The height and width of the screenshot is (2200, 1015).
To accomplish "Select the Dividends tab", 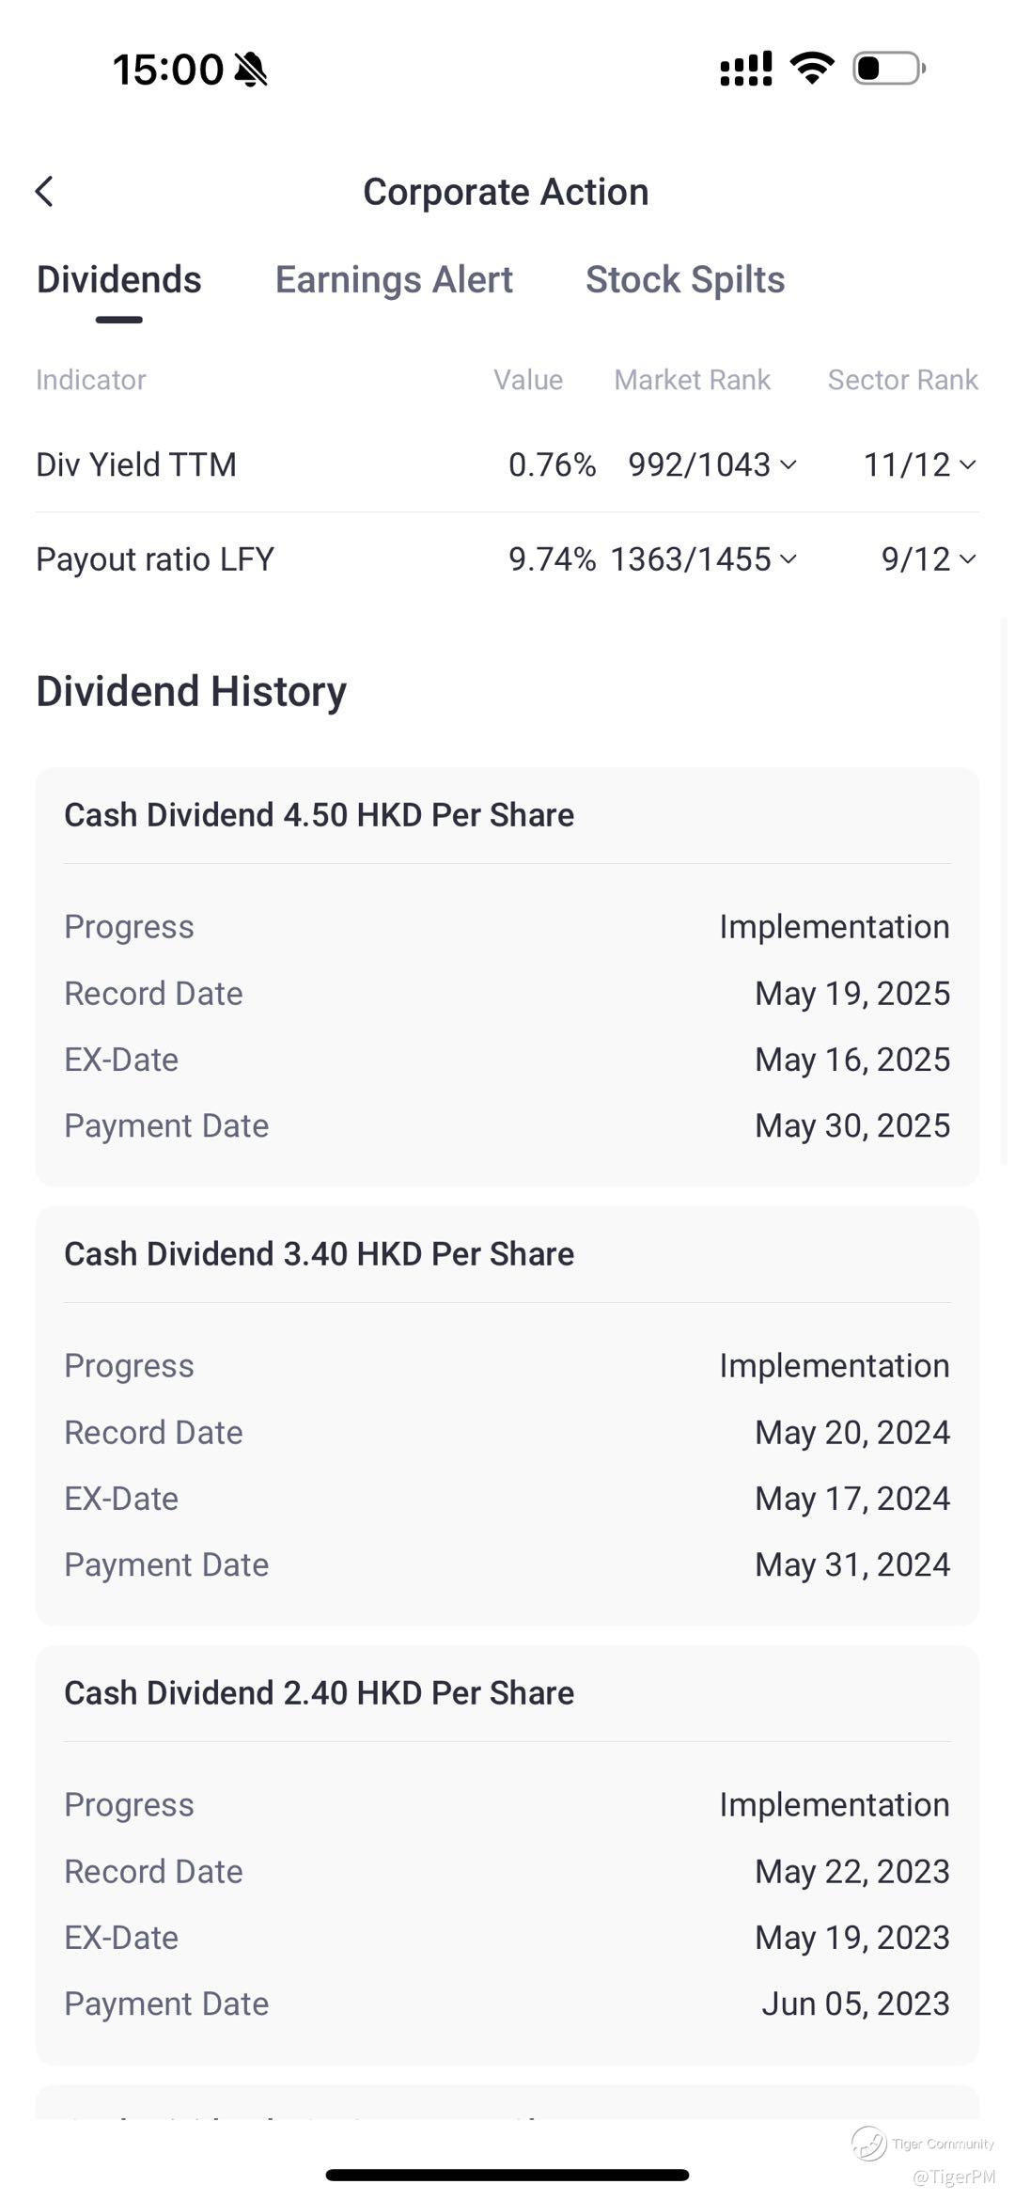I will point(119,280).
